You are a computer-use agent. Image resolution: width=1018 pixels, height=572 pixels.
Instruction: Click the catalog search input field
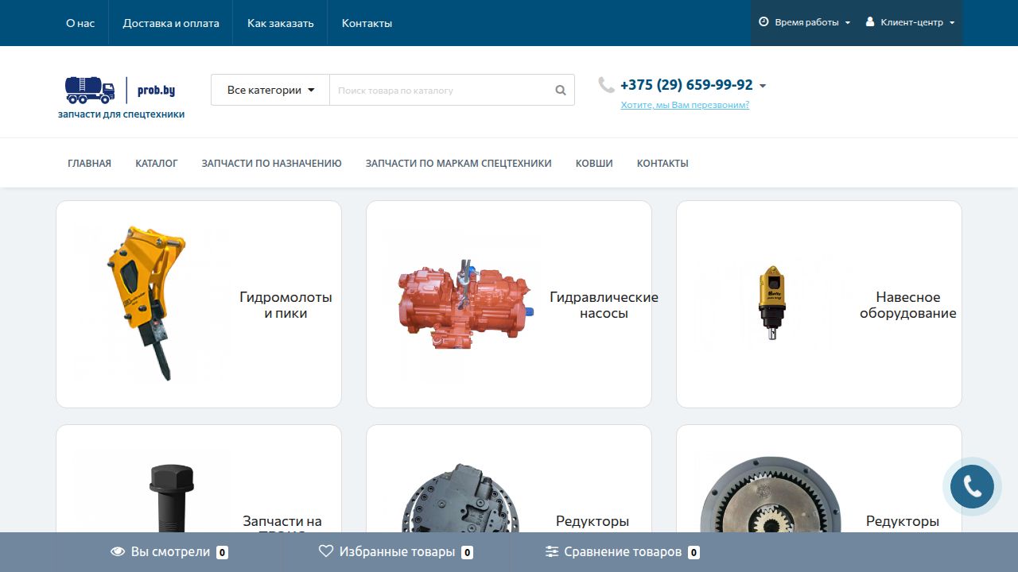pyautogui.click(x=439, y=90)
